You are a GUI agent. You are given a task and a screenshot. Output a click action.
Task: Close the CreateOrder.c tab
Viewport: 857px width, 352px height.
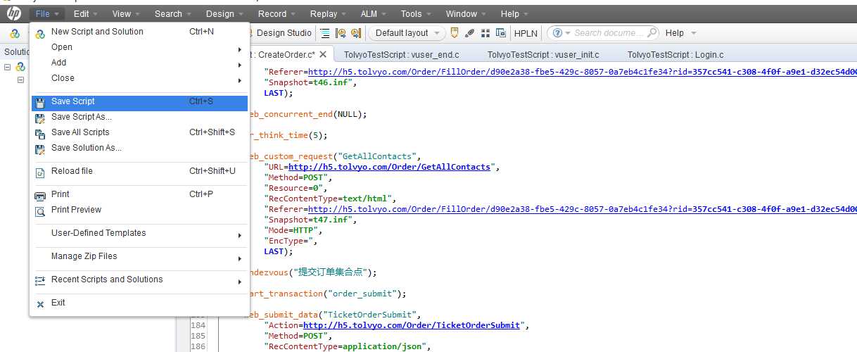pyautogui.click(x=323, y=54)
